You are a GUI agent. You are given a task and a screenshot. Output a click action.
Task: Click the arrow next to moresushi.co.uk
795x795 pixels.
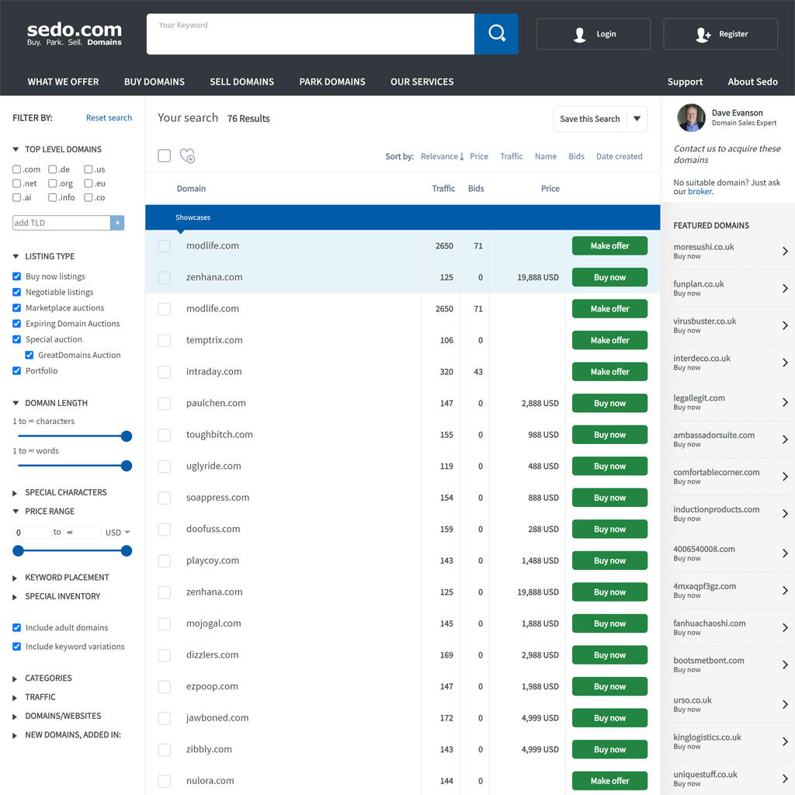pyautogui.click(x=785, y=251)
